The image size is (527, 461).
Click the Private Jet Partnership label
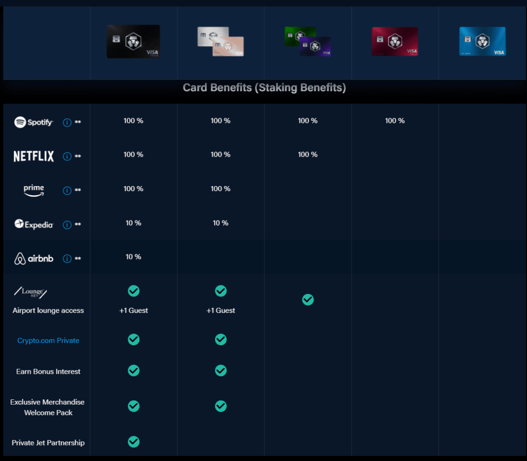point(48,443)
